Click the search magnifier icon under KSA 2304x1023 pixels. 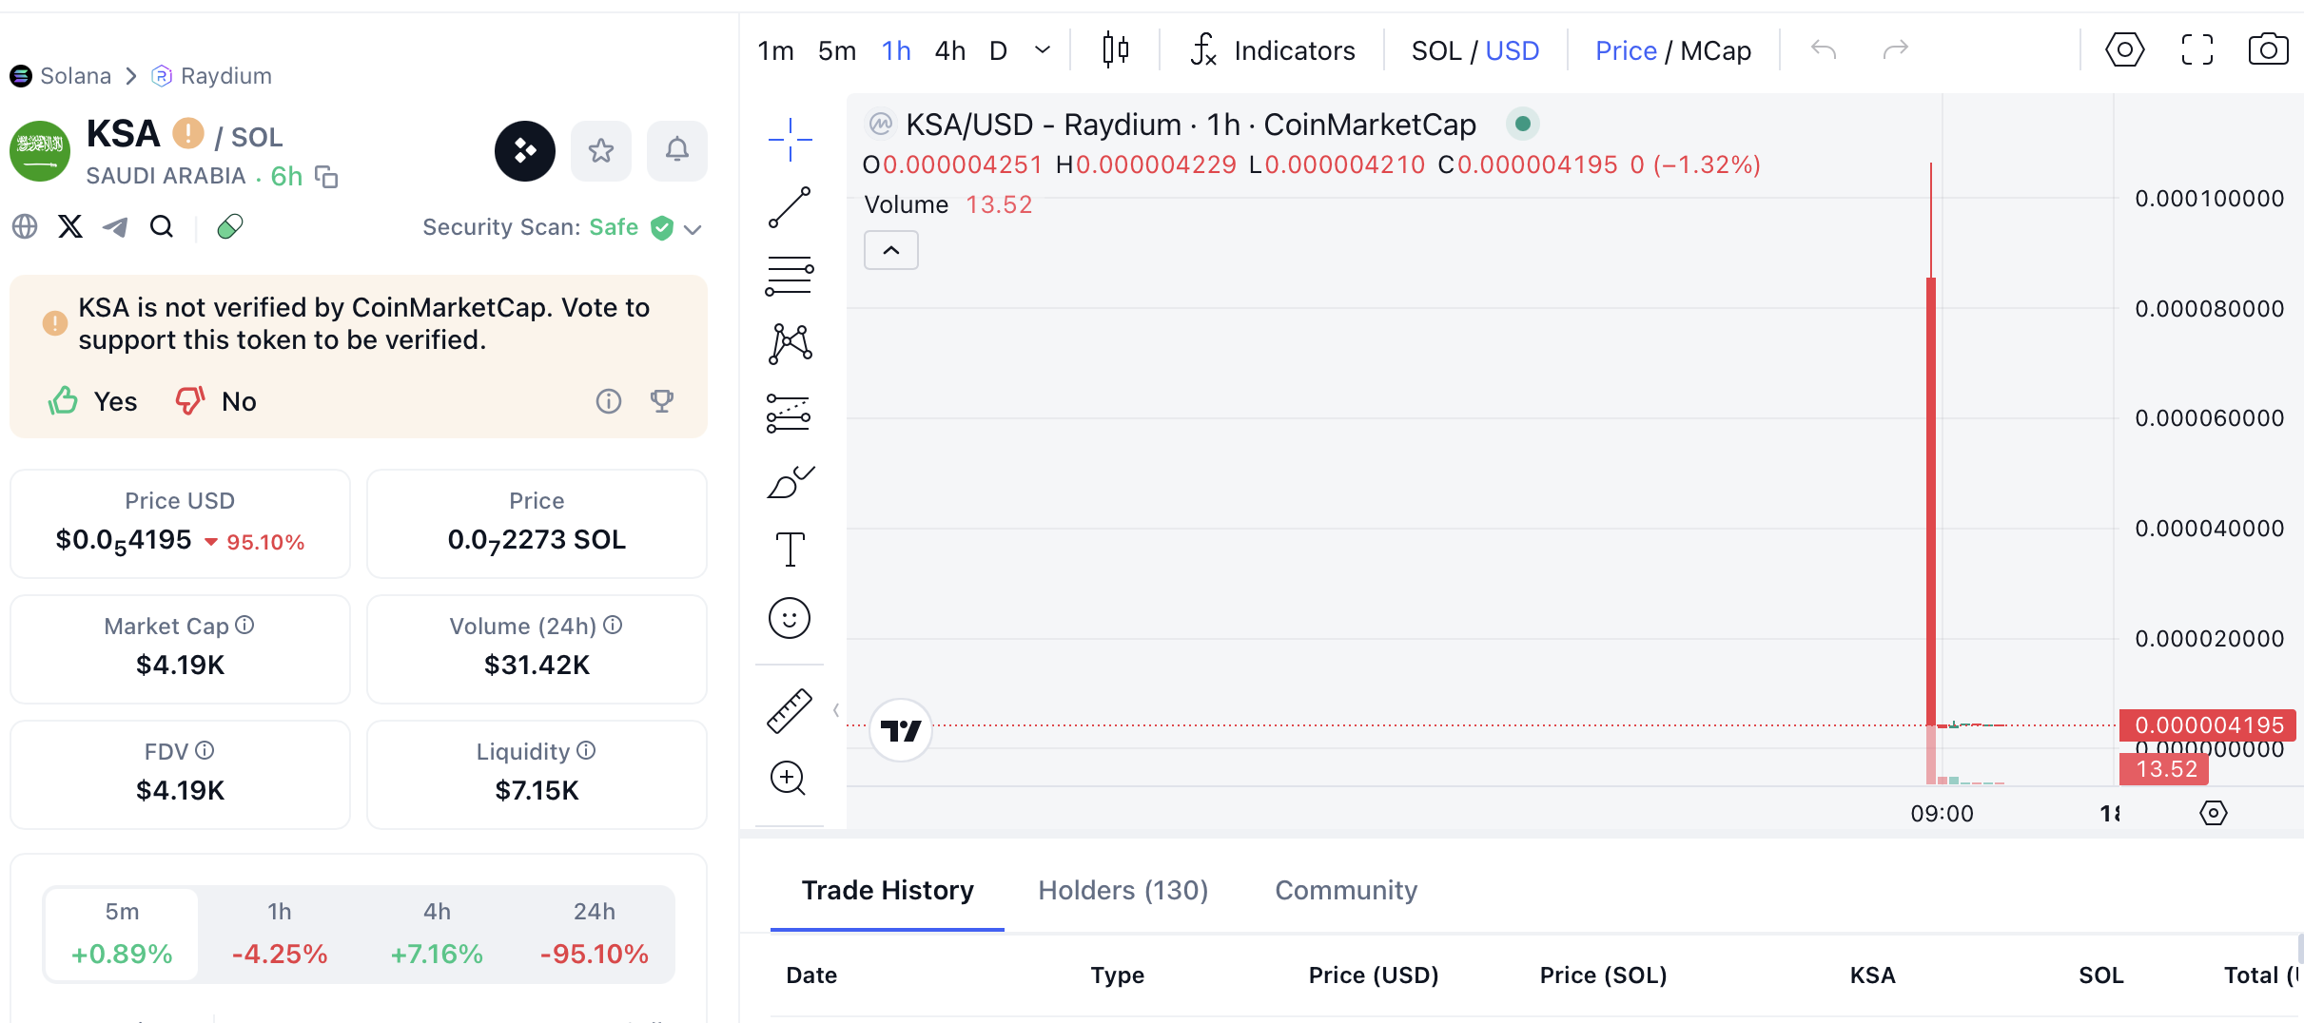162,226
